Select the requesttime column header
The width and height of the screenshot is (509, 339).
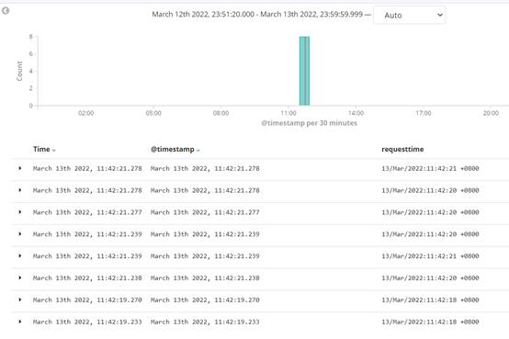click(402, 149)
